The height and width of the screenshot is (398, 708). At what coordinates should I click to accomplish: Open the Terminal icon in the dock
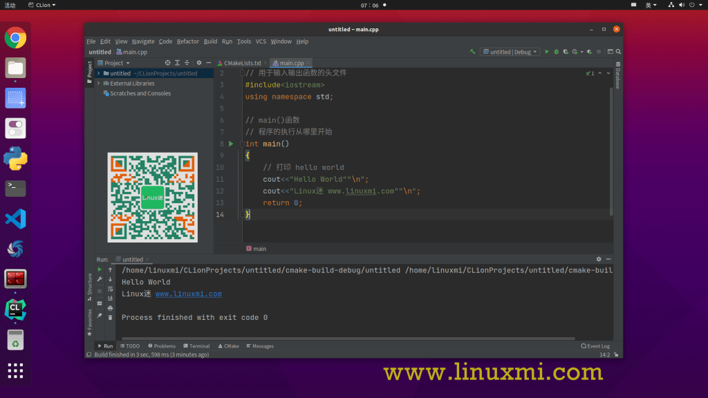pos(15,188)
